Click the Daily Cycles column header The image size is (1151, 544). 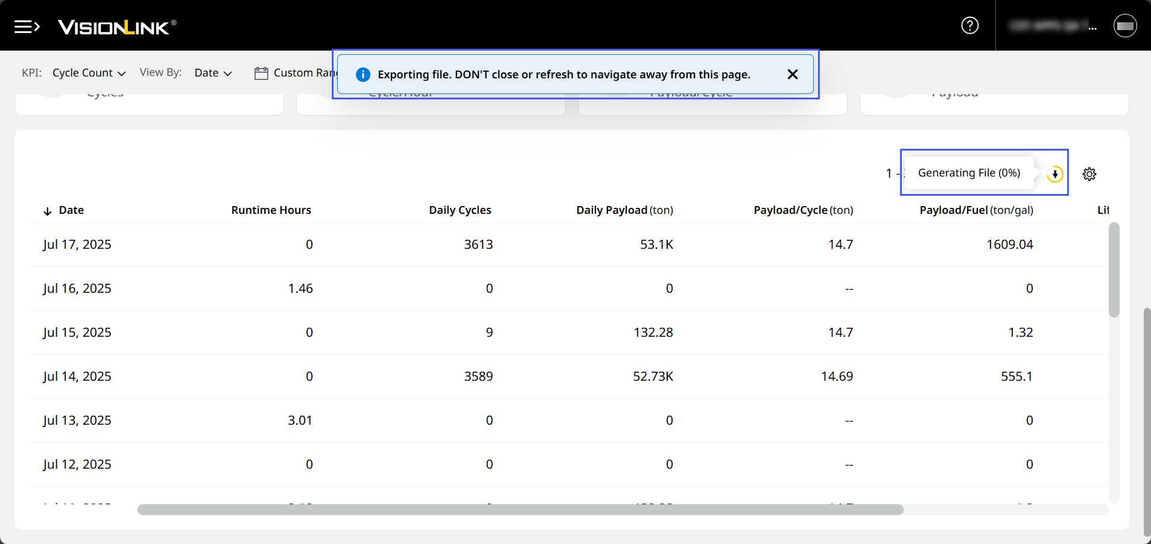(x=460, y=210)
